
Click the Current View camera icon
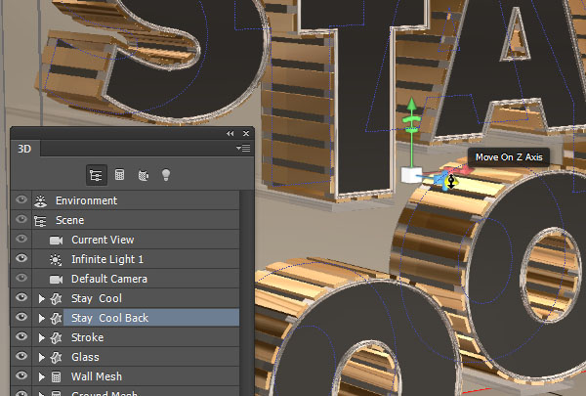point(56,240)
